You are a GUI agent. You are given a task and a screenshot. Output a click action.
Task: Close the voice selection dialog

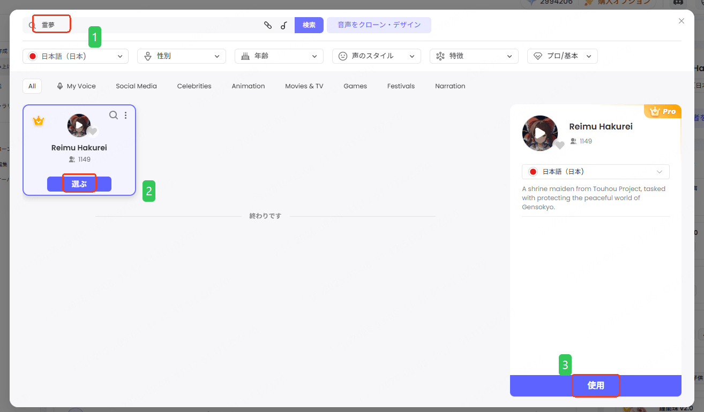click(x=681, y=21)
